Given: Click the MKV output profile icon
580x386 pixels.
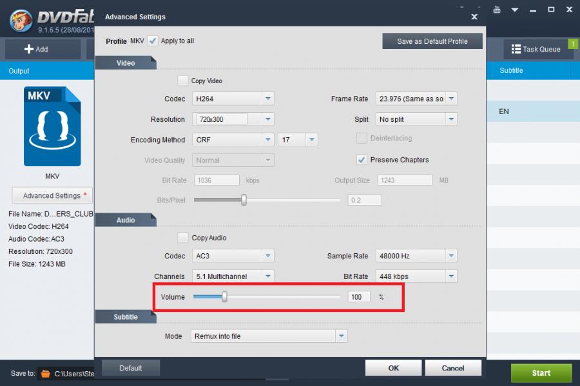Looking at the screenshot, I should point(52,126).
